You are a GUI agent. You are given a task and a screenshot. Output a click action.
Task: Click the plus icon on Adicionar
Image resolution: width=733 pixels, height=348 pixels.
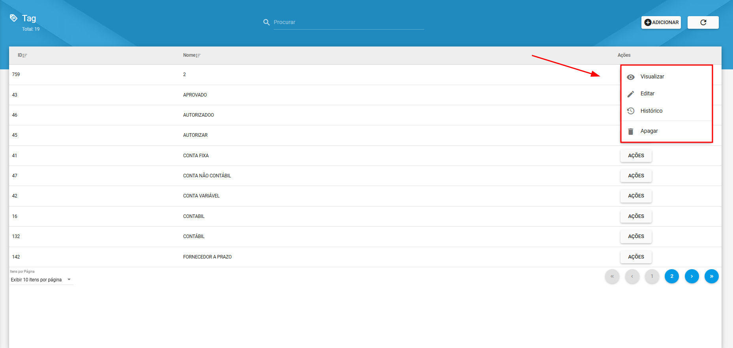(x=648, y=22)
